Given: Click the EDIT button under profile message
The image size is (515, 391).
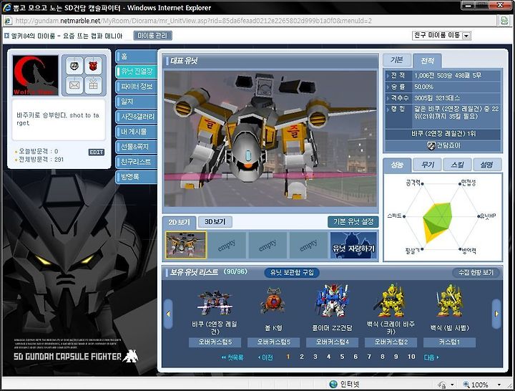Looking at the screenshot, I should [97, 153].
